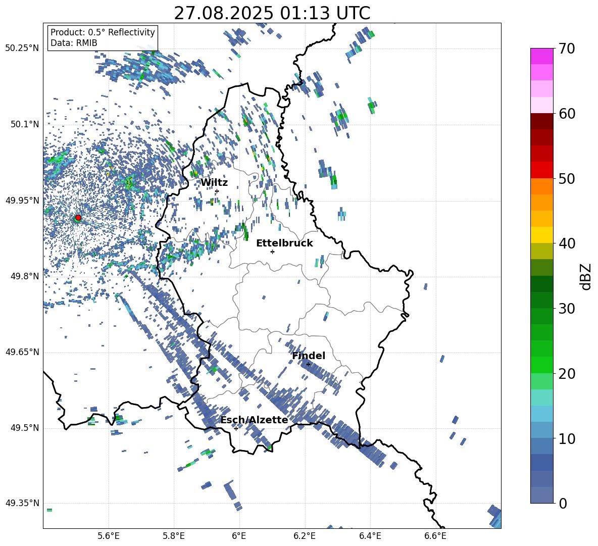Click the magenta top colorbar segment
This screenshot has width=598, height=546.
click(x=542, y=57)
